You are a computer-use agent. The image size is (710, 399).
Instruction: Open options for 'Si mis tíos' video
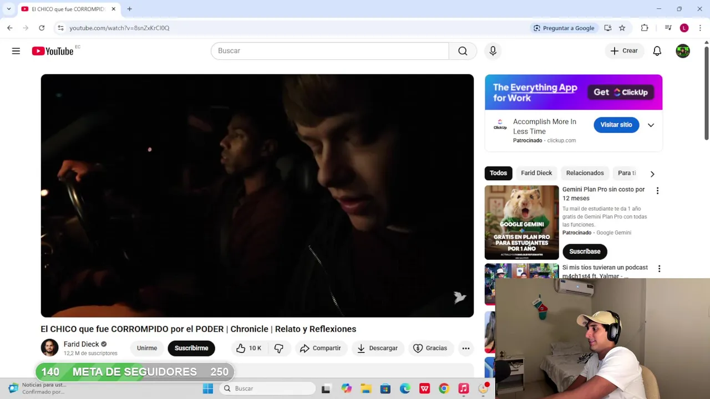click(x=659, y=269)
